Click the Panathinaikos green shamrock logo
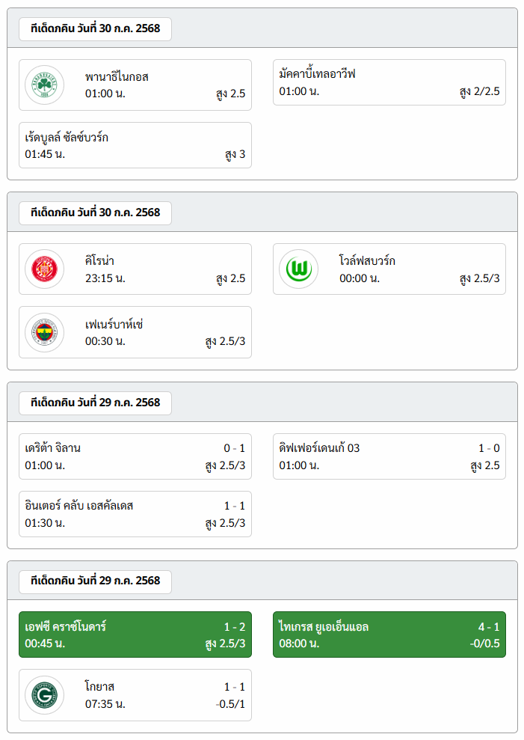This screenshot has width=524, height=740. point(44,85)
